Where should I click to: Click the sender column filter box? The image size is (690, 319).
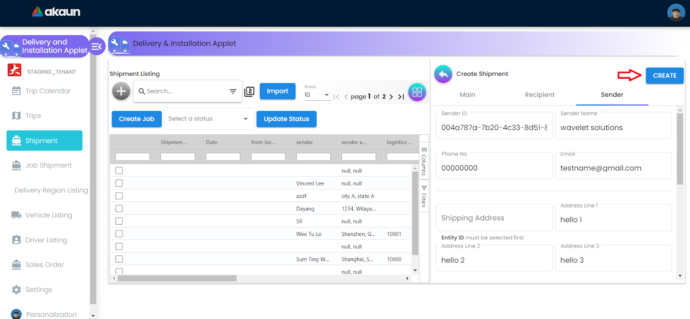click(314, 157)
